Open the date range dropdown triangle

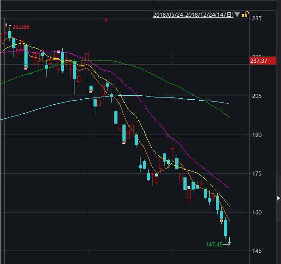237,14
